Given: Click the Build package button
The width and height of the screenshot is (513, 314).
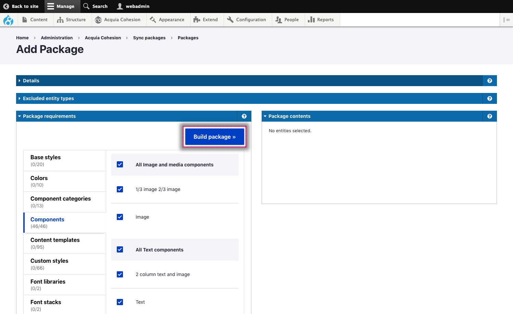Looking at the screenshot, I should point(214,137).
